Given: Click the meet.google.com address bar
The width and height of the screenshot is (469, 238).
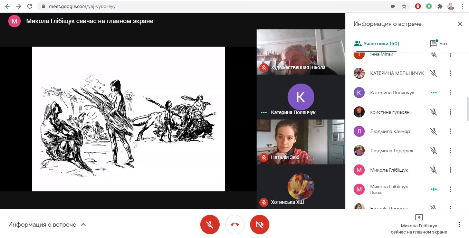Looking at the screenshot, I should point(224,6).
